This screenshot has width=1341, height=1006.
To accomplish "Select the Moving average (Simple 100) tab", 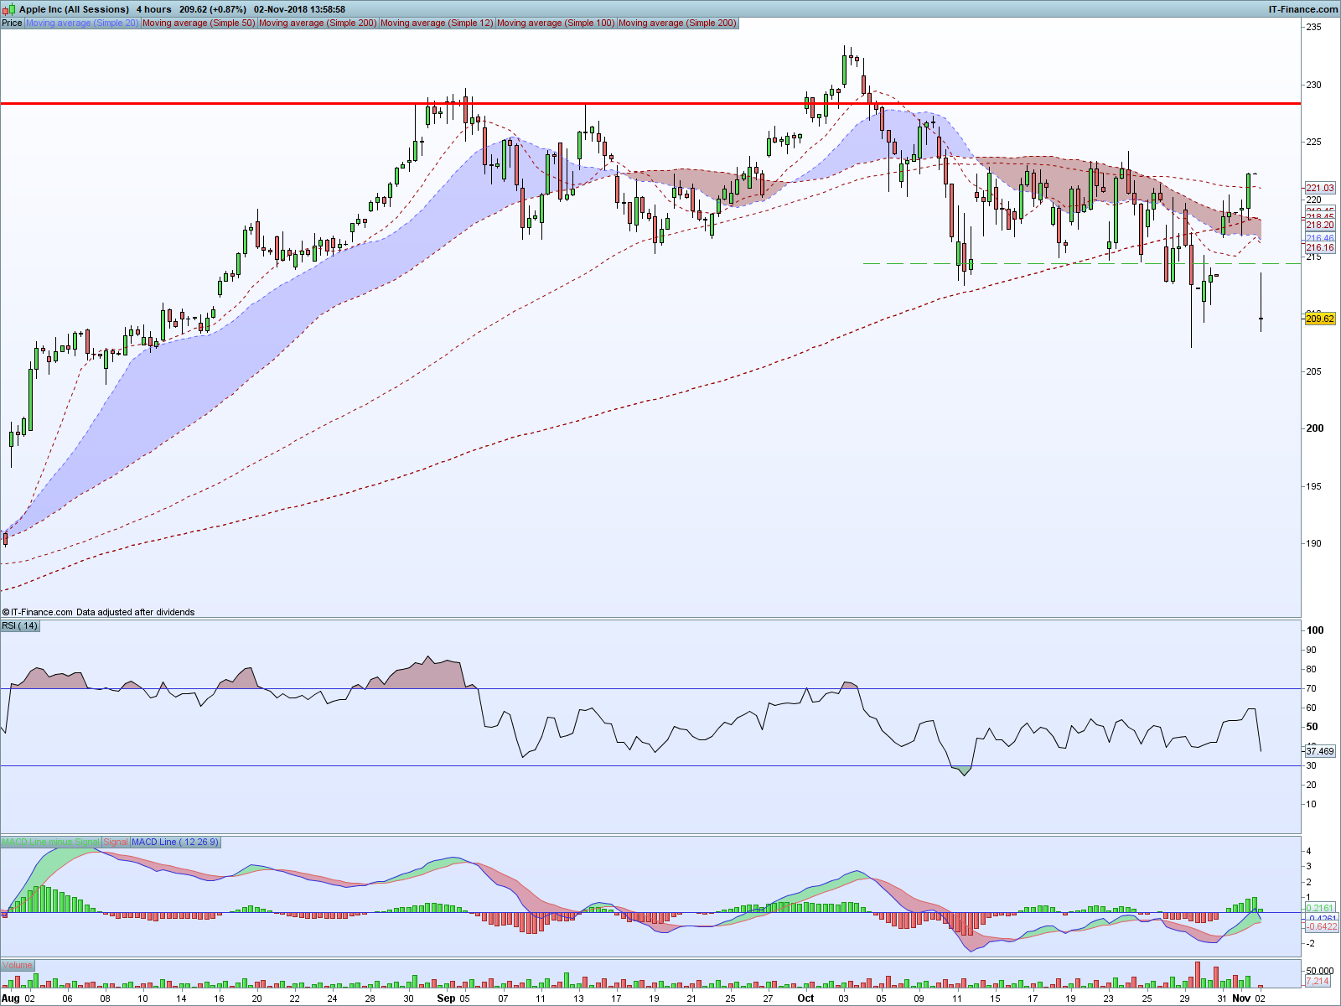I will pos(556,23).
